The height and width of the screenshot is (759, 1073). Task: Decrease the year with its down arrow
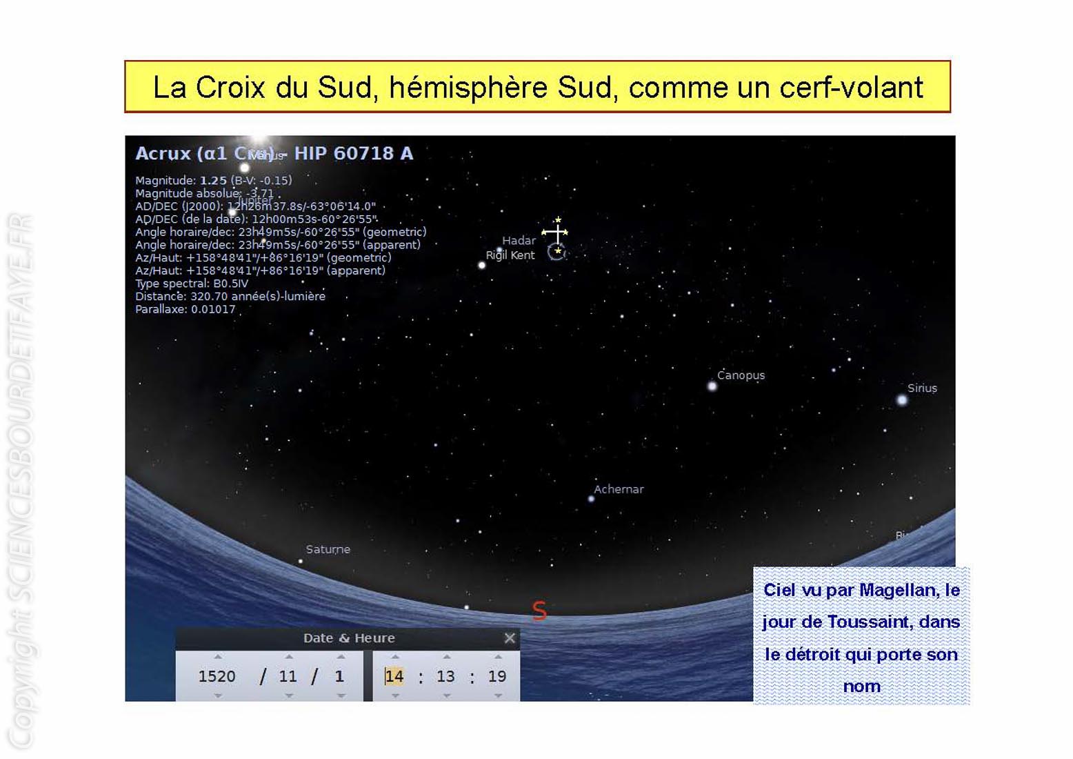(x=218, y=696)
